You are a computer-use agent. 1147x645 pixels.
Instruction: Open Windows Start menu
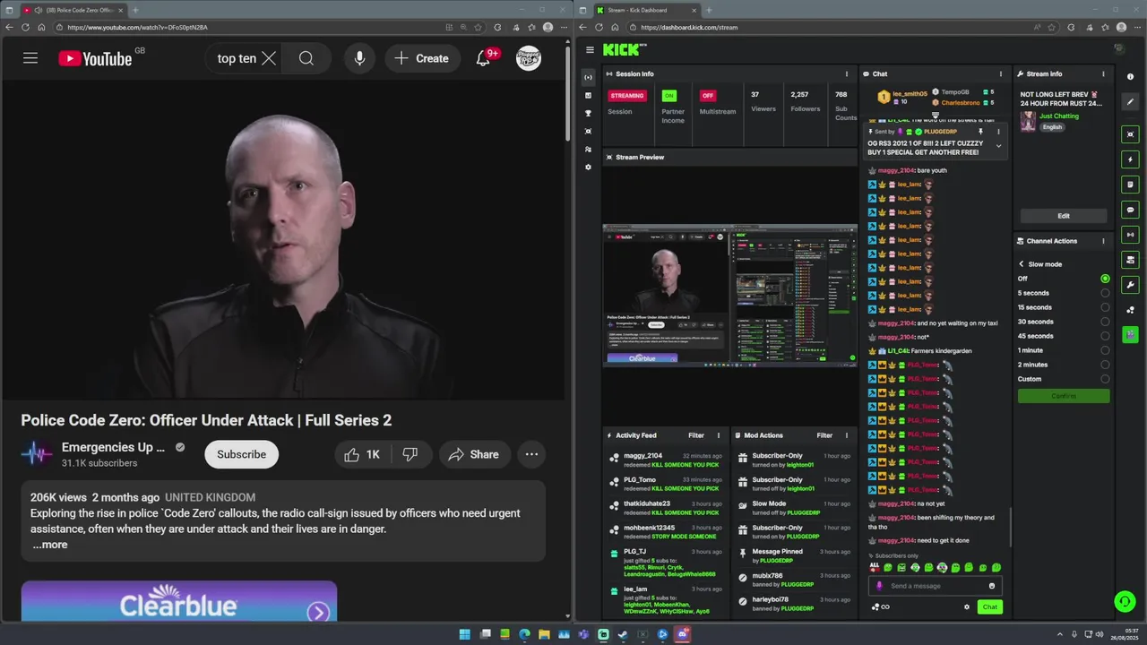click(x=464, y=634)
